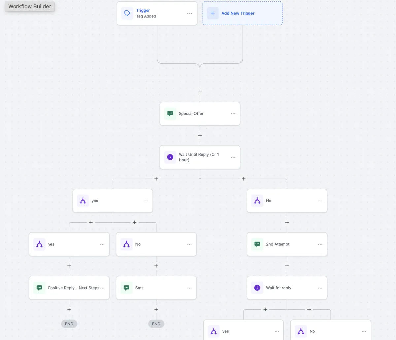Click the Positive Reply - Next Steps message icon
The image size is (396, 340).
[39, 288]
